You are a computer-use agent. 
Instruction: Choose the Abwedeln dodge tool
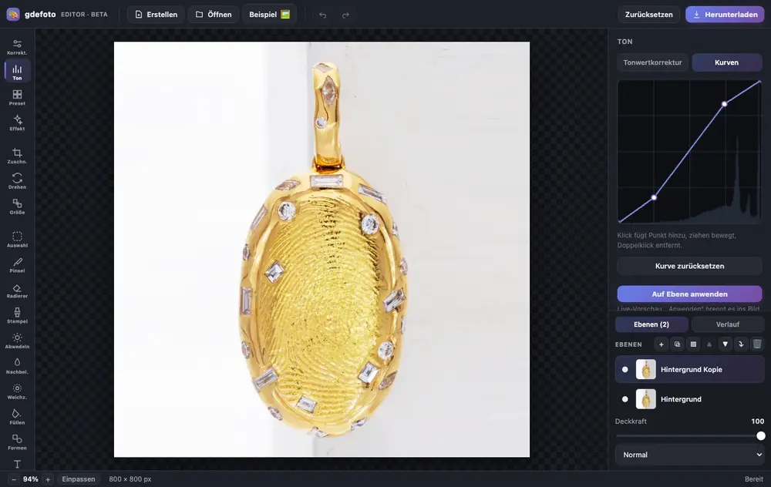(x=17, y=341)
